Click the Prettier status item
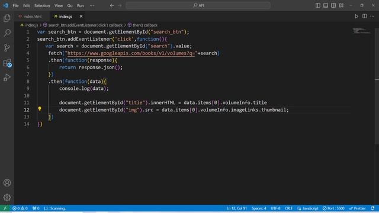Viewport: 379px width, 213px height. pyautogui.click(x=358, y=208)
